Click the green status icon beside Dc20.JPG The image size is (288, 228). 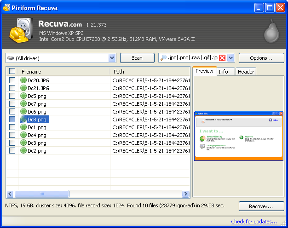pyautogui.click(x=23, y=80)
